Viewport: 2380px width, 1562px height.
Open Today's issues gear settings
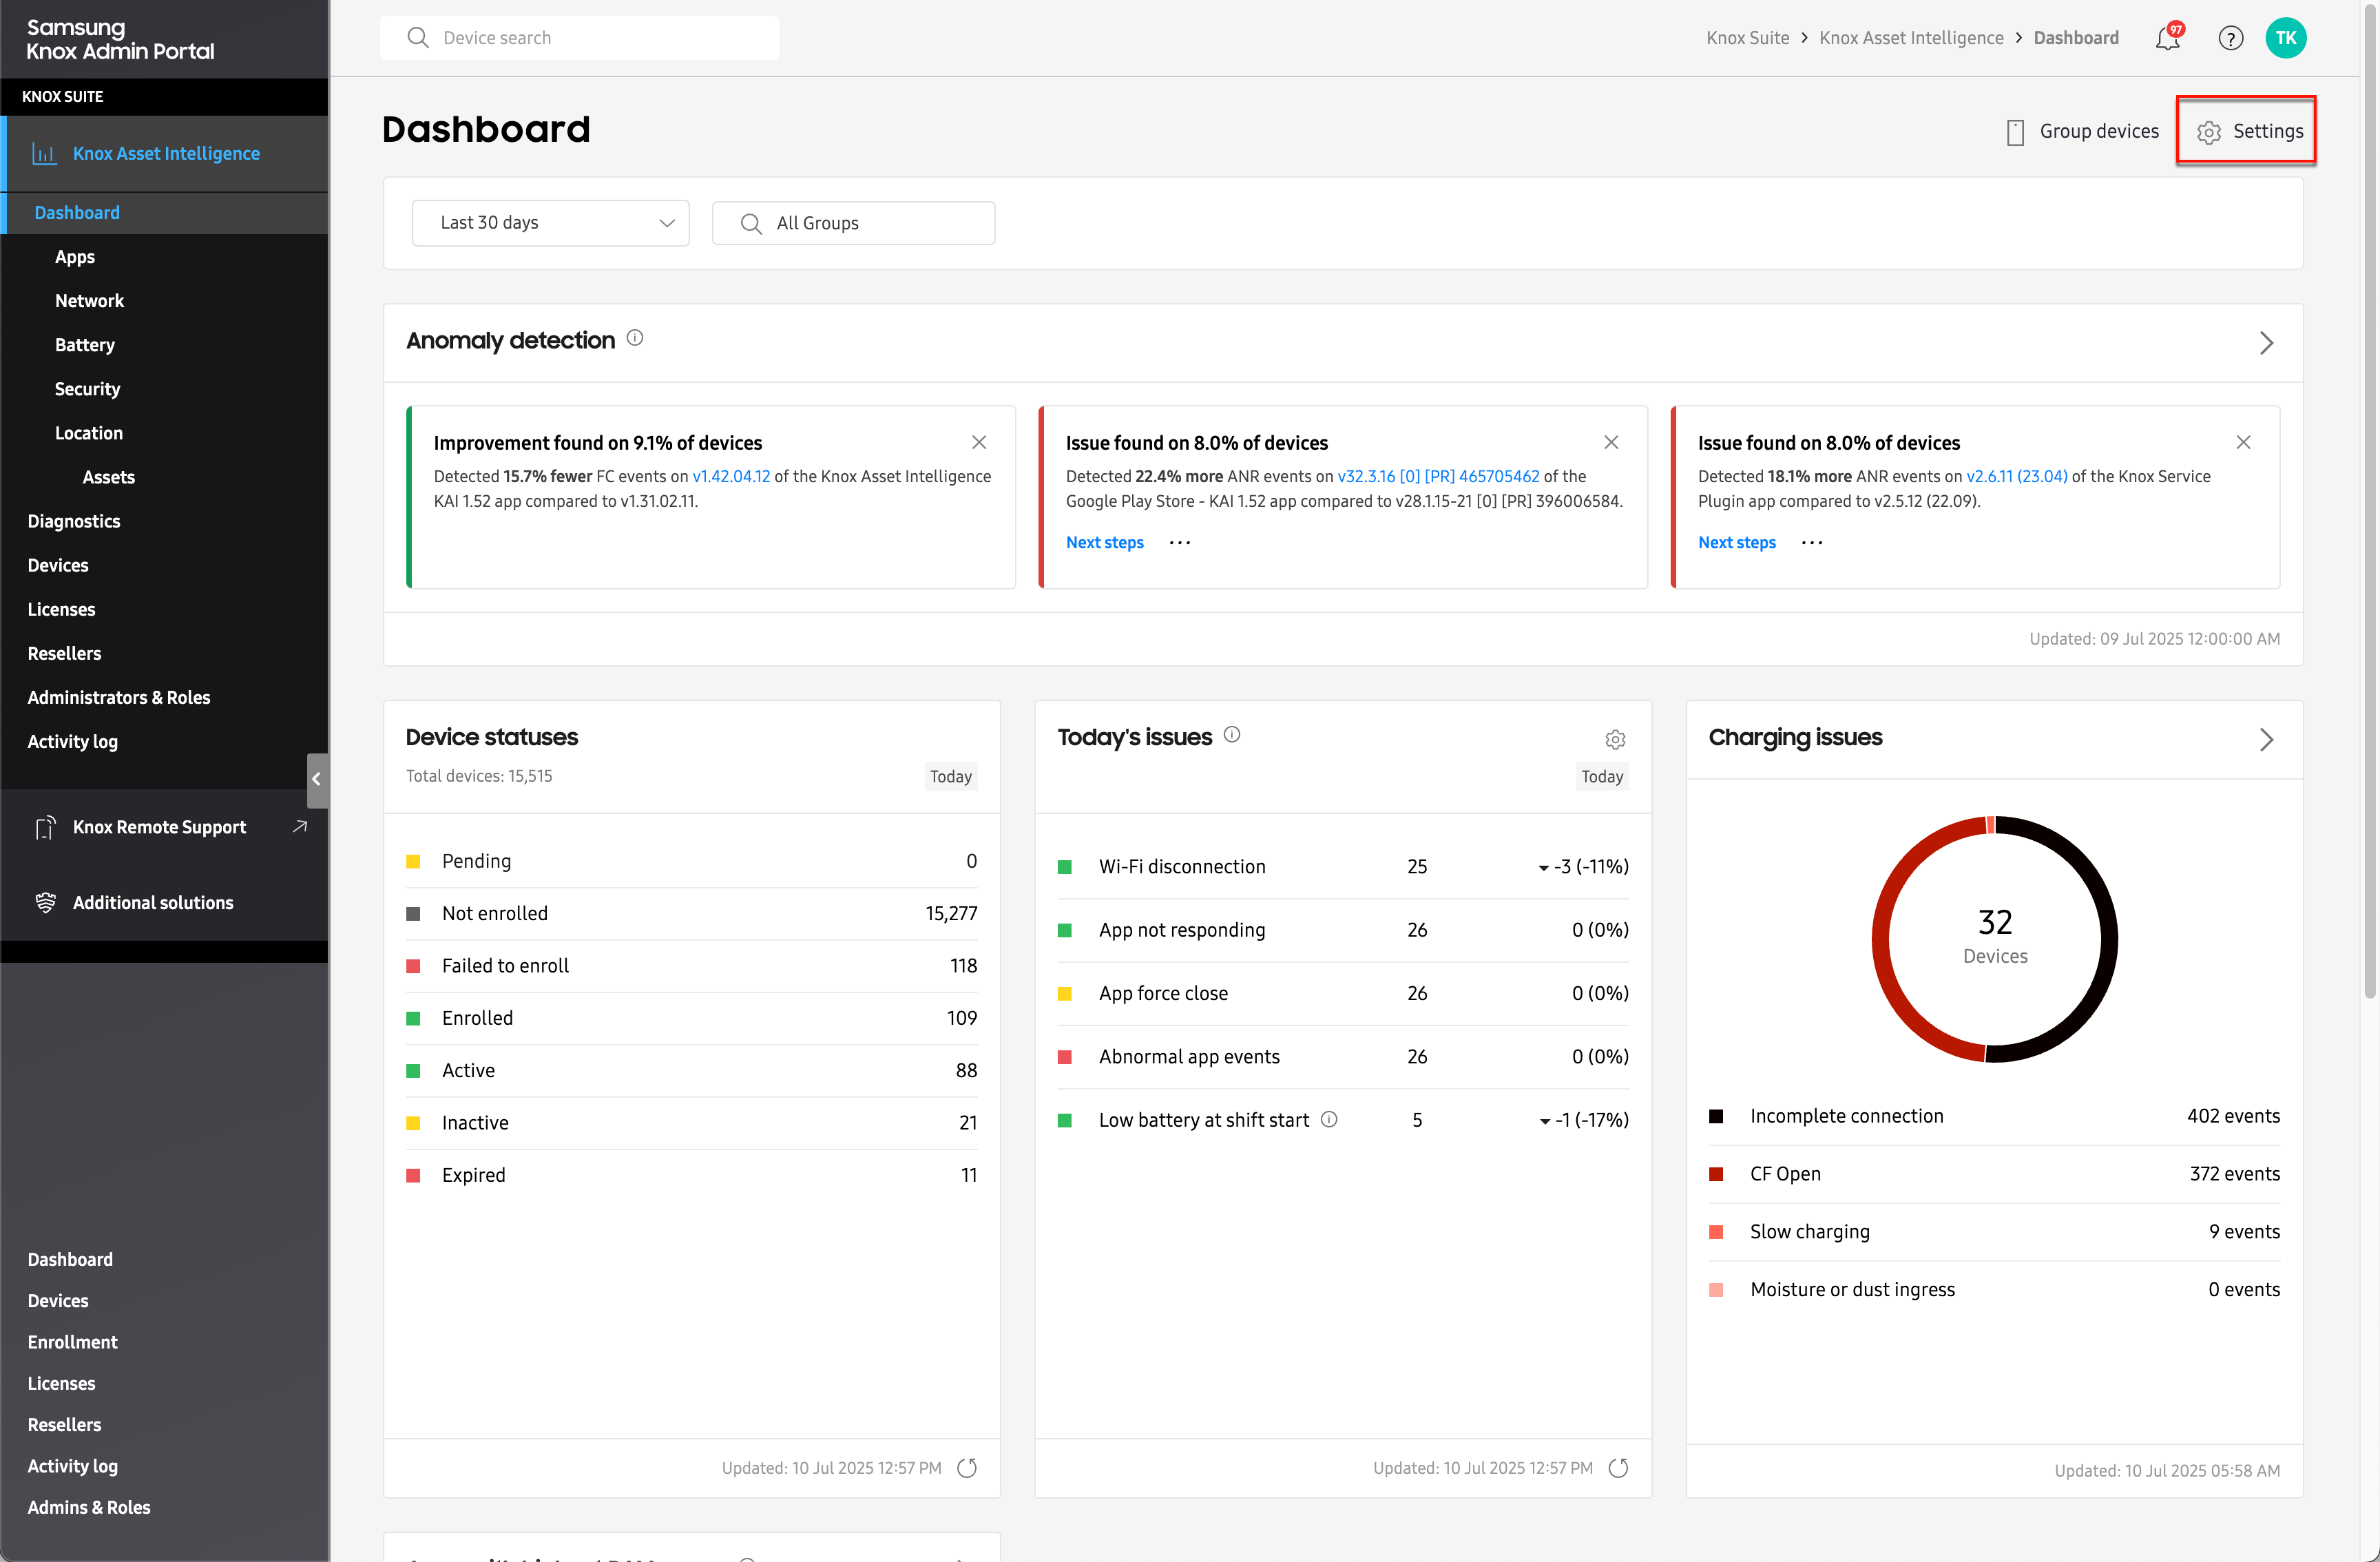pyautogui.click(x=1615, y=739)
